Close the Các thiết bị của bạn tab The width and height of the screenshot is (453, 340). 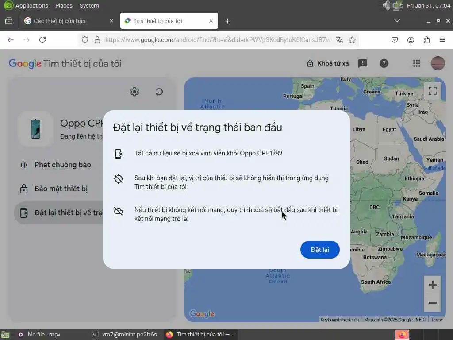(111, 21)
